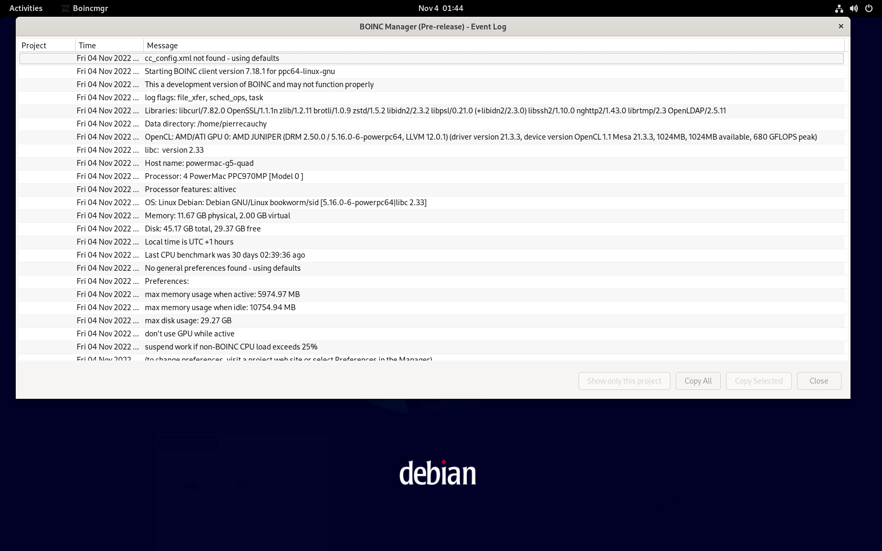Select the Memory 11.67 GB physical entry
This screenshot has width=882, height=551.
point(217,216)
